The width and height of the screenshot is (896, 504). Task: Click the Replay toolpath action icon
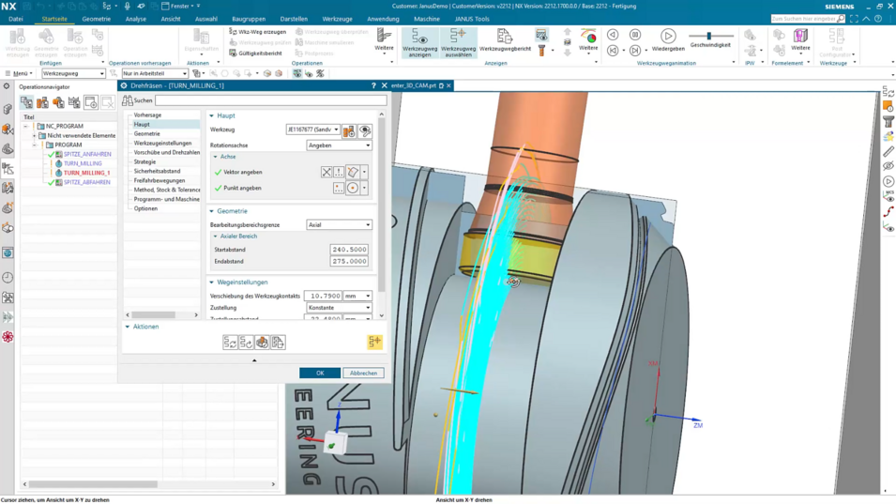pyautogui.click(x=246, y=343)
